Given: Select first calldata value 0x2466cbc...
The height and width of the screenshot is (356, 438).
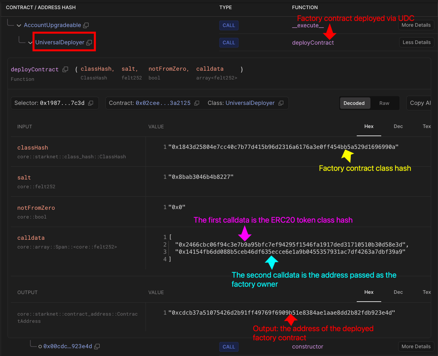Looking at the screenshot, I should click(x=292, y=245).
